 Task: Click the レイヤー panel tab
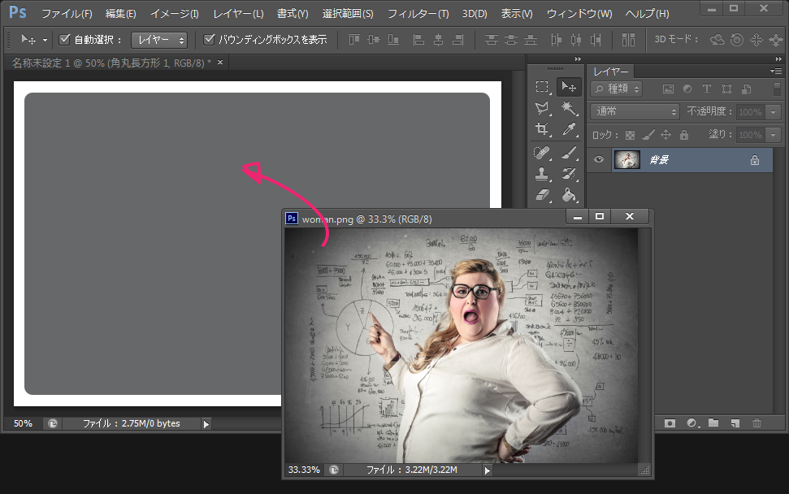pyautogui.click(x=609, y=71)
